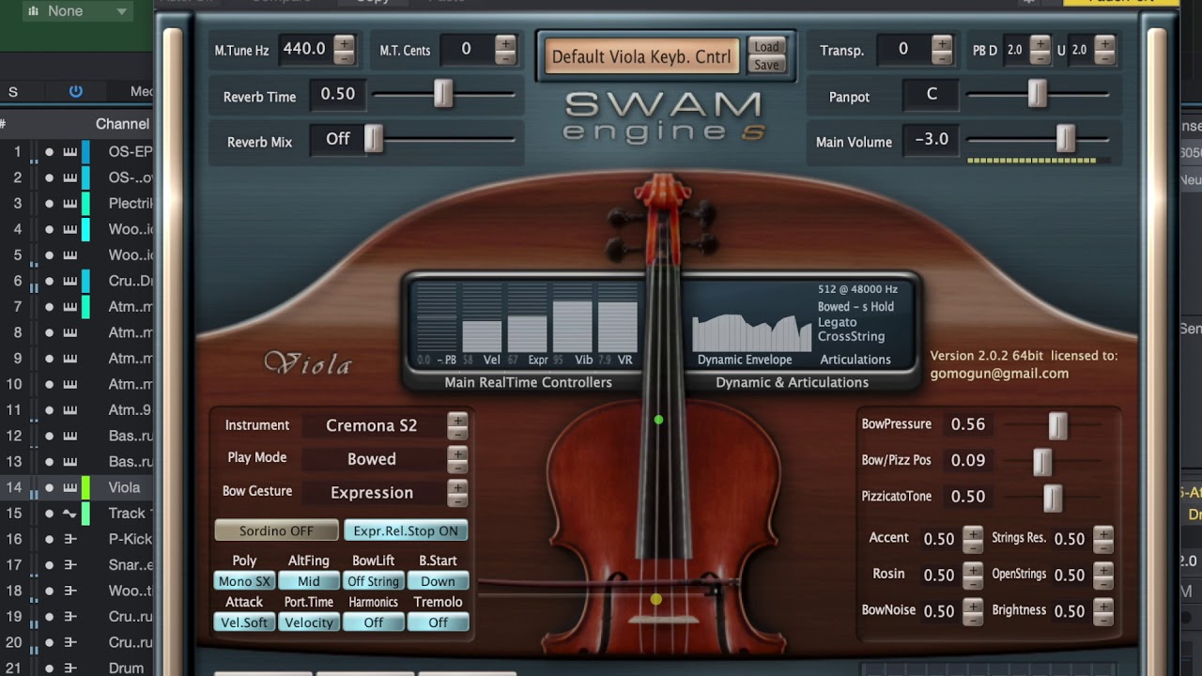Click the Main Volume slider handle

tap(1065, 139)
